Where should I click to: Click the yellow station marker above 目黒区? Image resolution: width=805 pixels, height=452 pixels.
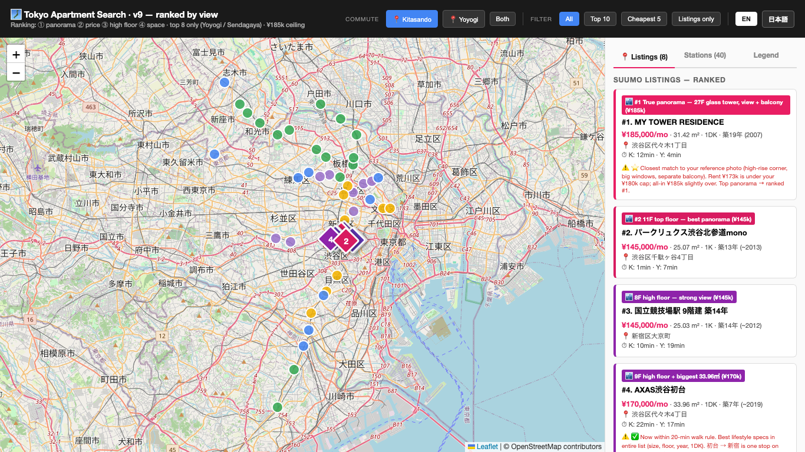point(337,275)
